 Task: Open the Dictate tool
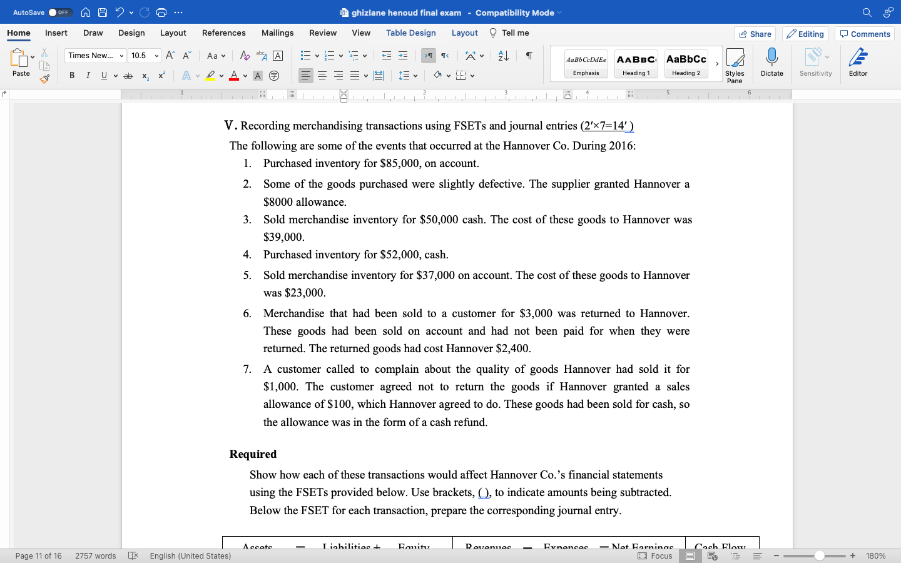771,63
